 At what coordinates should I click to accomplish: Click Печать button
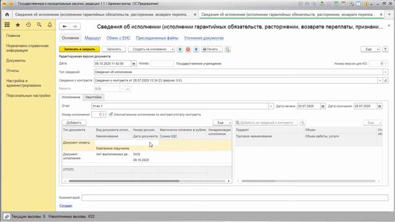(x=212, y=49)
